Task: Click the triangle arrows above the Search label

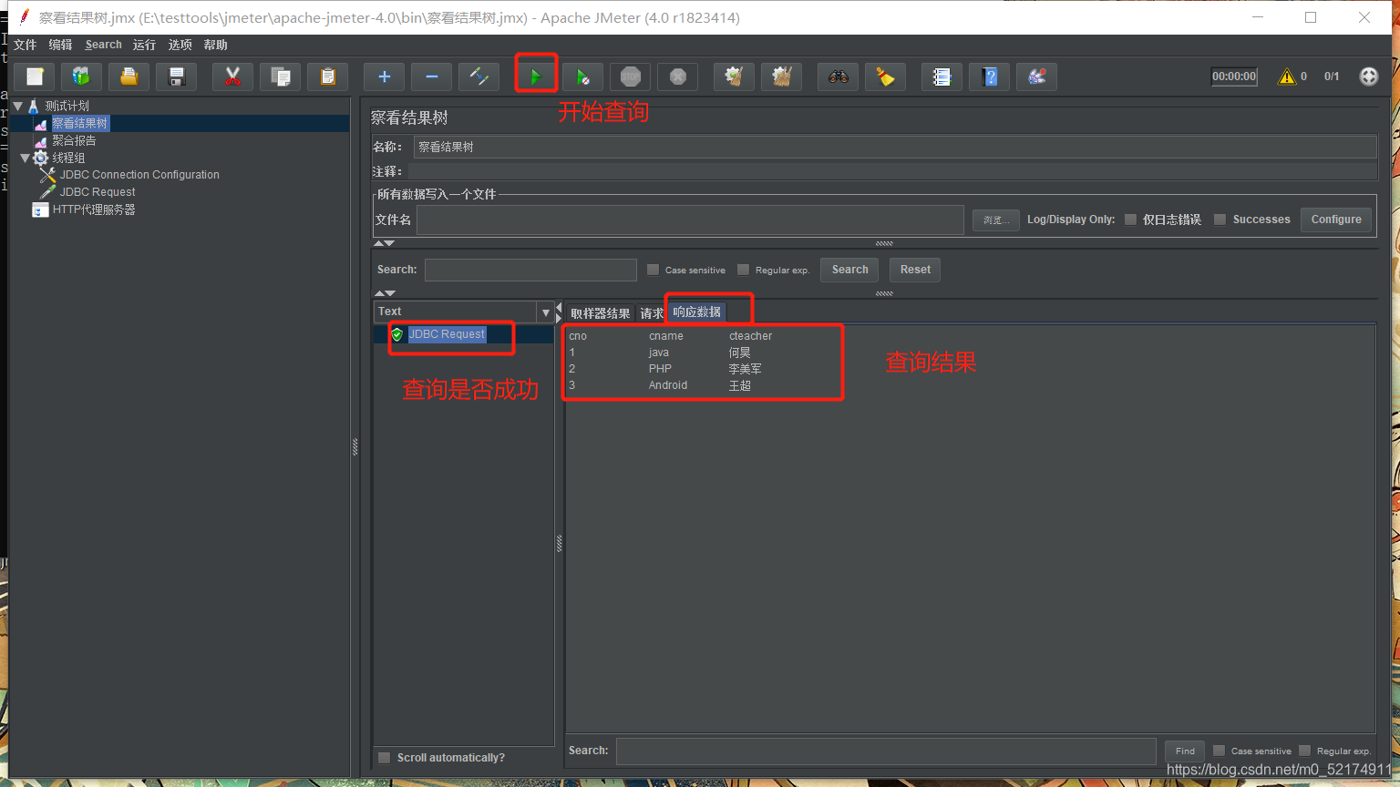Action: pos(384,243)
